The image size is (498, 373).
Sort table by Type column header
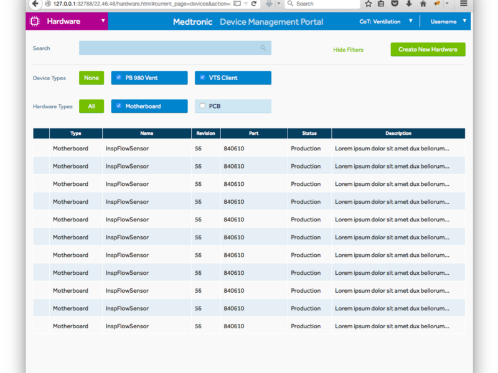coord(76,133)
